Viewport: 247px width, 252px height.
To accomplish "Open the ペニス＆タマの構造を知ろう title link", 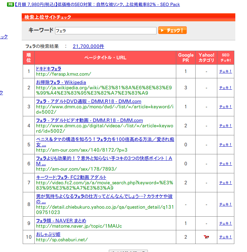I will pyautogui.click(x=105, y=142).
